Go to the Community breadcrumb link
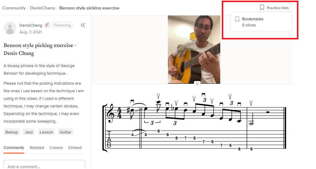Viewport: 316px width, 169px height. coord(14,8)
